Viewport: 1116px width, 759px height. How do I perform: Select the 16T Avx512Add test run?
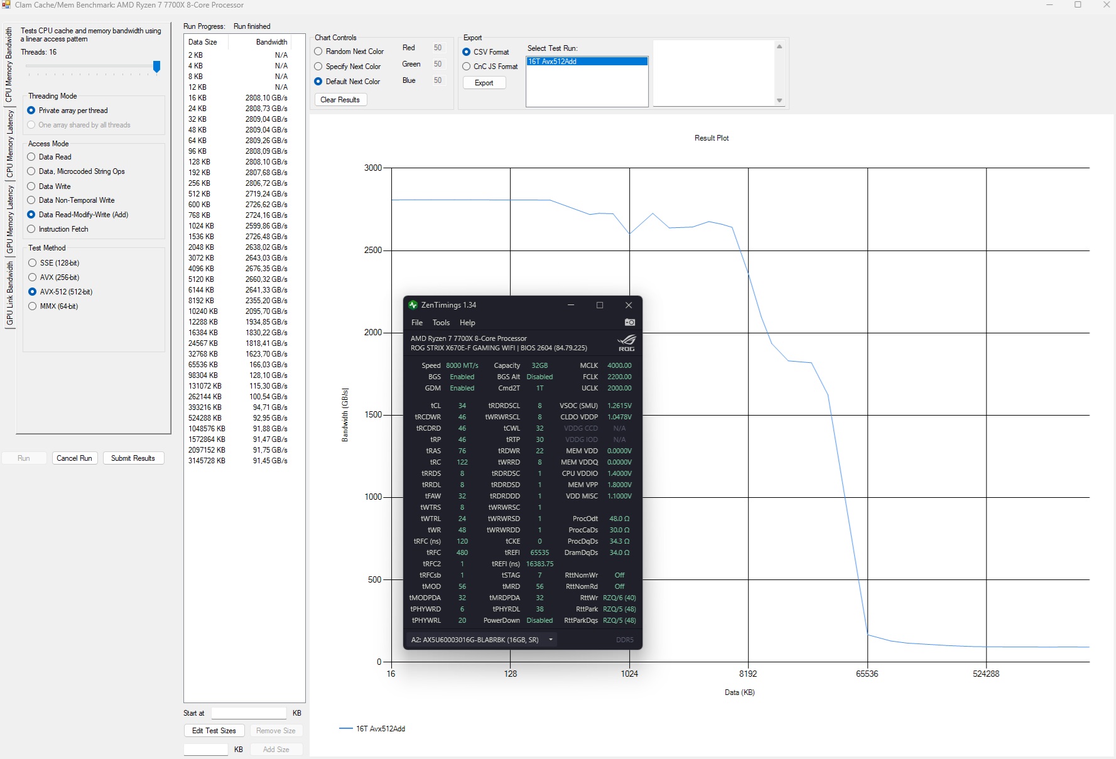587,62
